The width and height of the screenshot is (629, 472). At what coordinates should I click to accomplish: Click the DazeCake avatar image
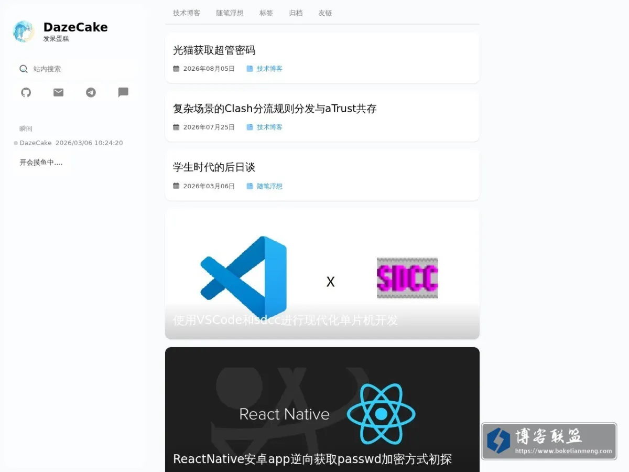pos(24,31)
